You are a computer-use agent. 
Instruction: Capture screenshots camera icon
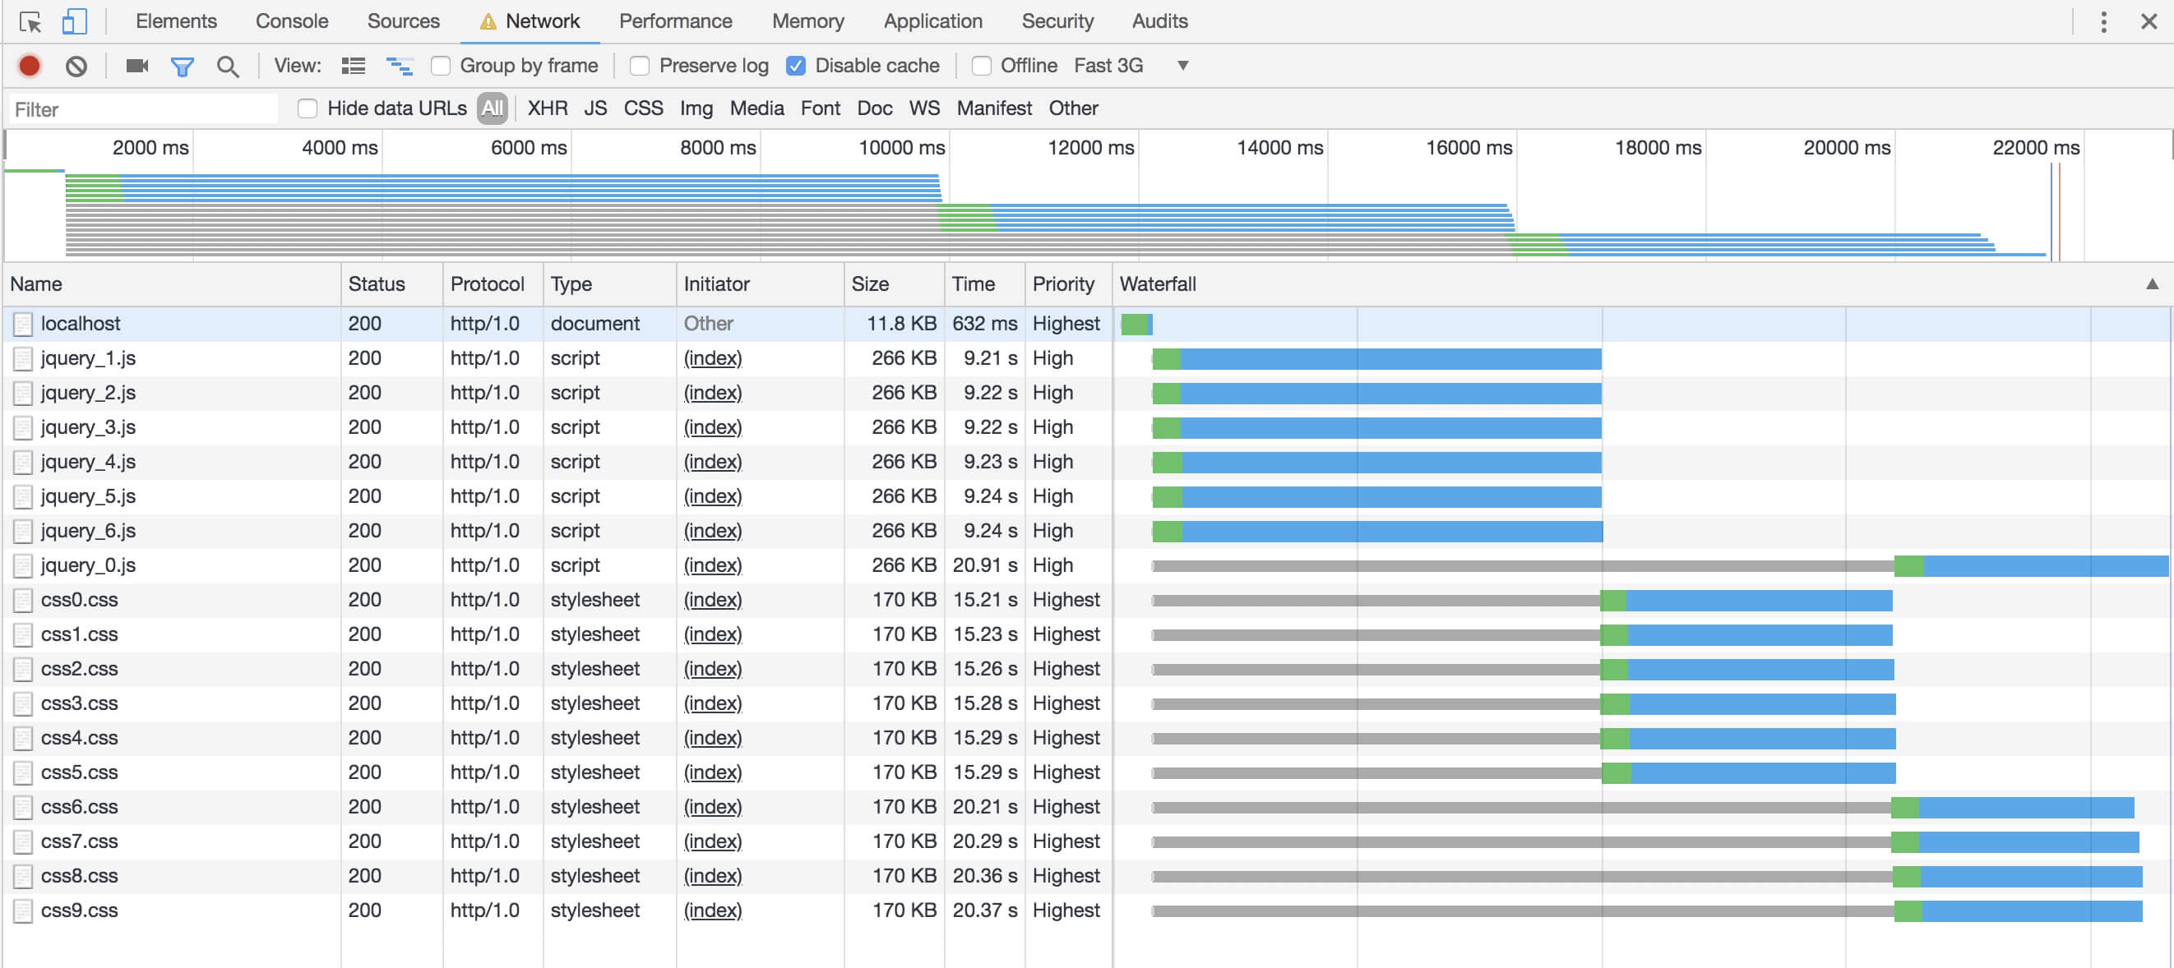point(136,66)
